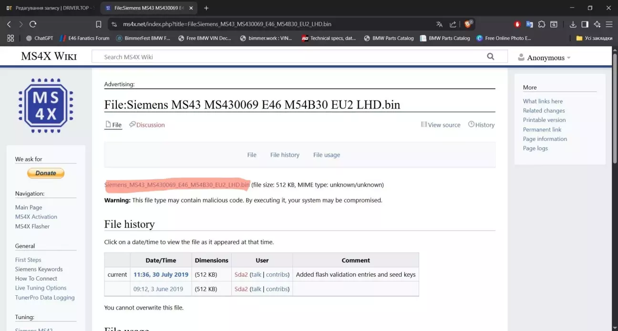Open the Extensions puzzle menu
The height and width of the screenshot is (331, 618).
(x=542, y=24)
